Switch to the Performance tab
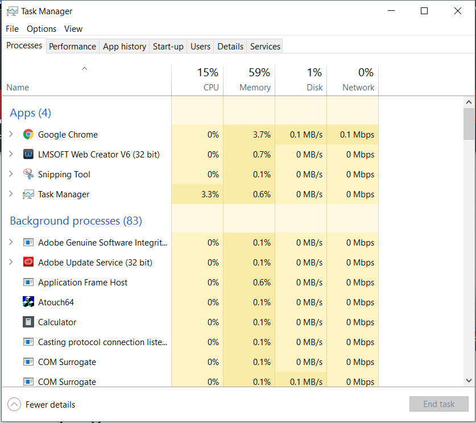The width and height of the screenshot is (476, 423). tap(72, 47)
